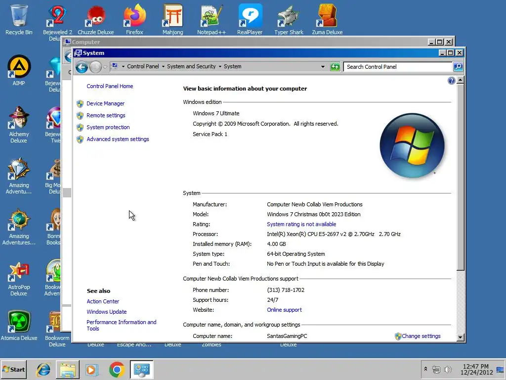Open Windows Media Player in taskbar
Screen dimensions: 506x380
(x=91, y=369)
